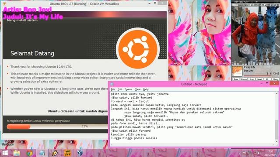Close the Notepad window

[274, 83]
